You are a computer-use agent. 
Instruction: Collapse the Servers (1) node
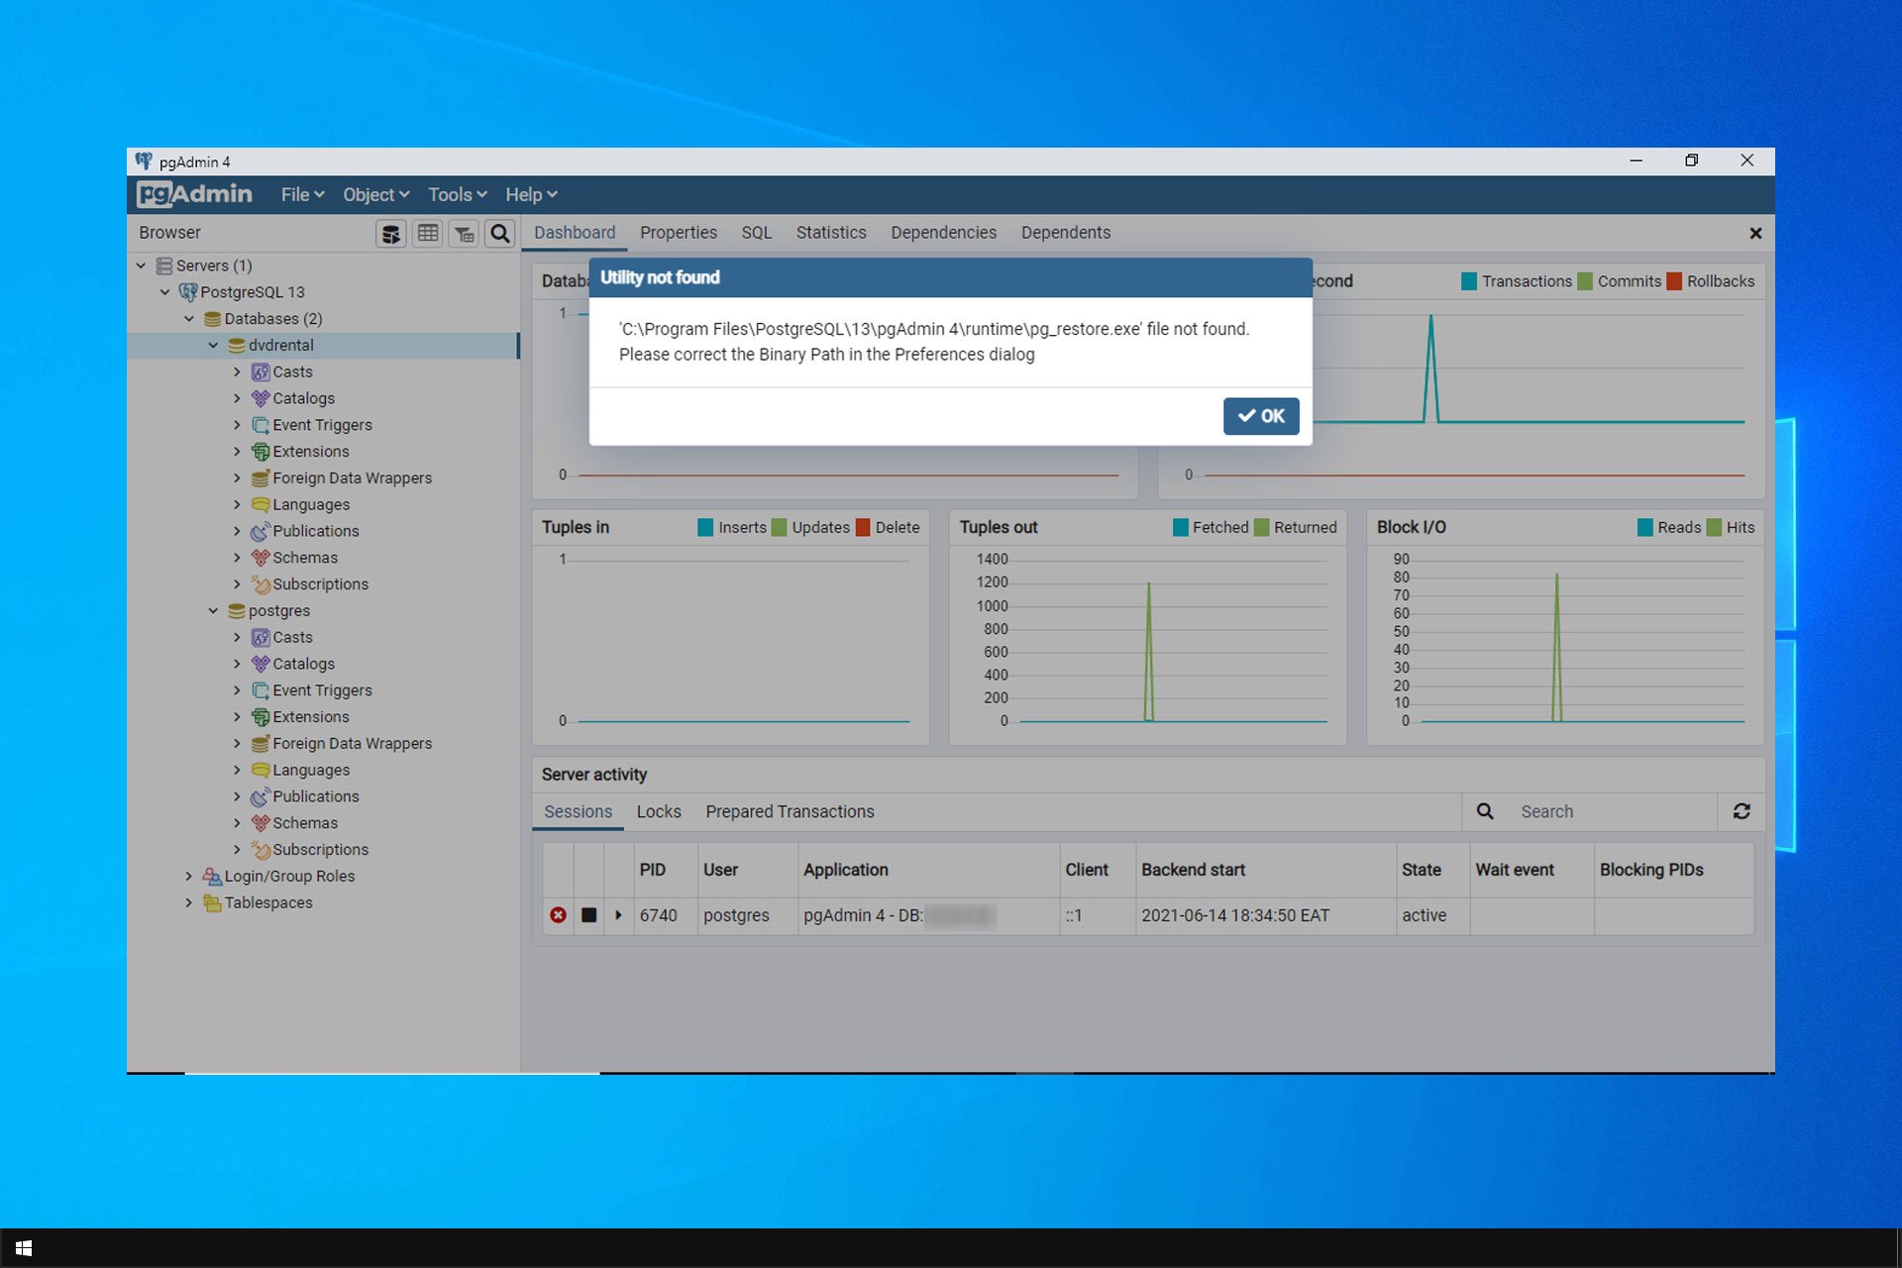tap(141, 265)
